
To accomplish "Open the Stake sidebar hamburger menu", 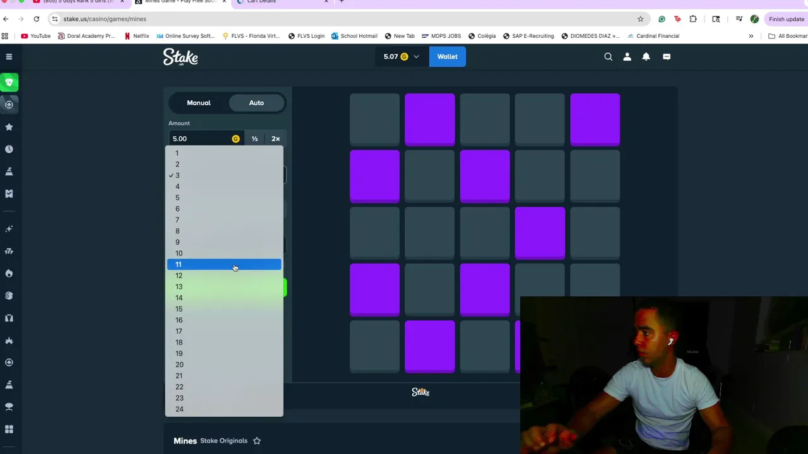I will tap(9, 57).
